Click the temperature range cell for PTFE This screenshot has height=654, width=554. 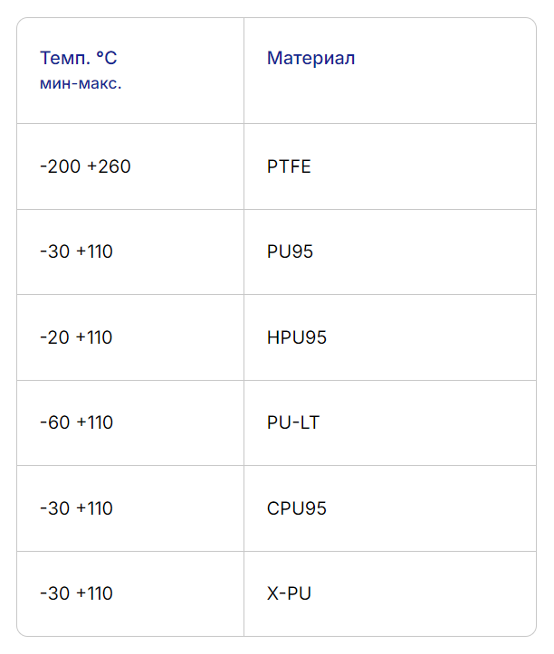coord(85,166)
